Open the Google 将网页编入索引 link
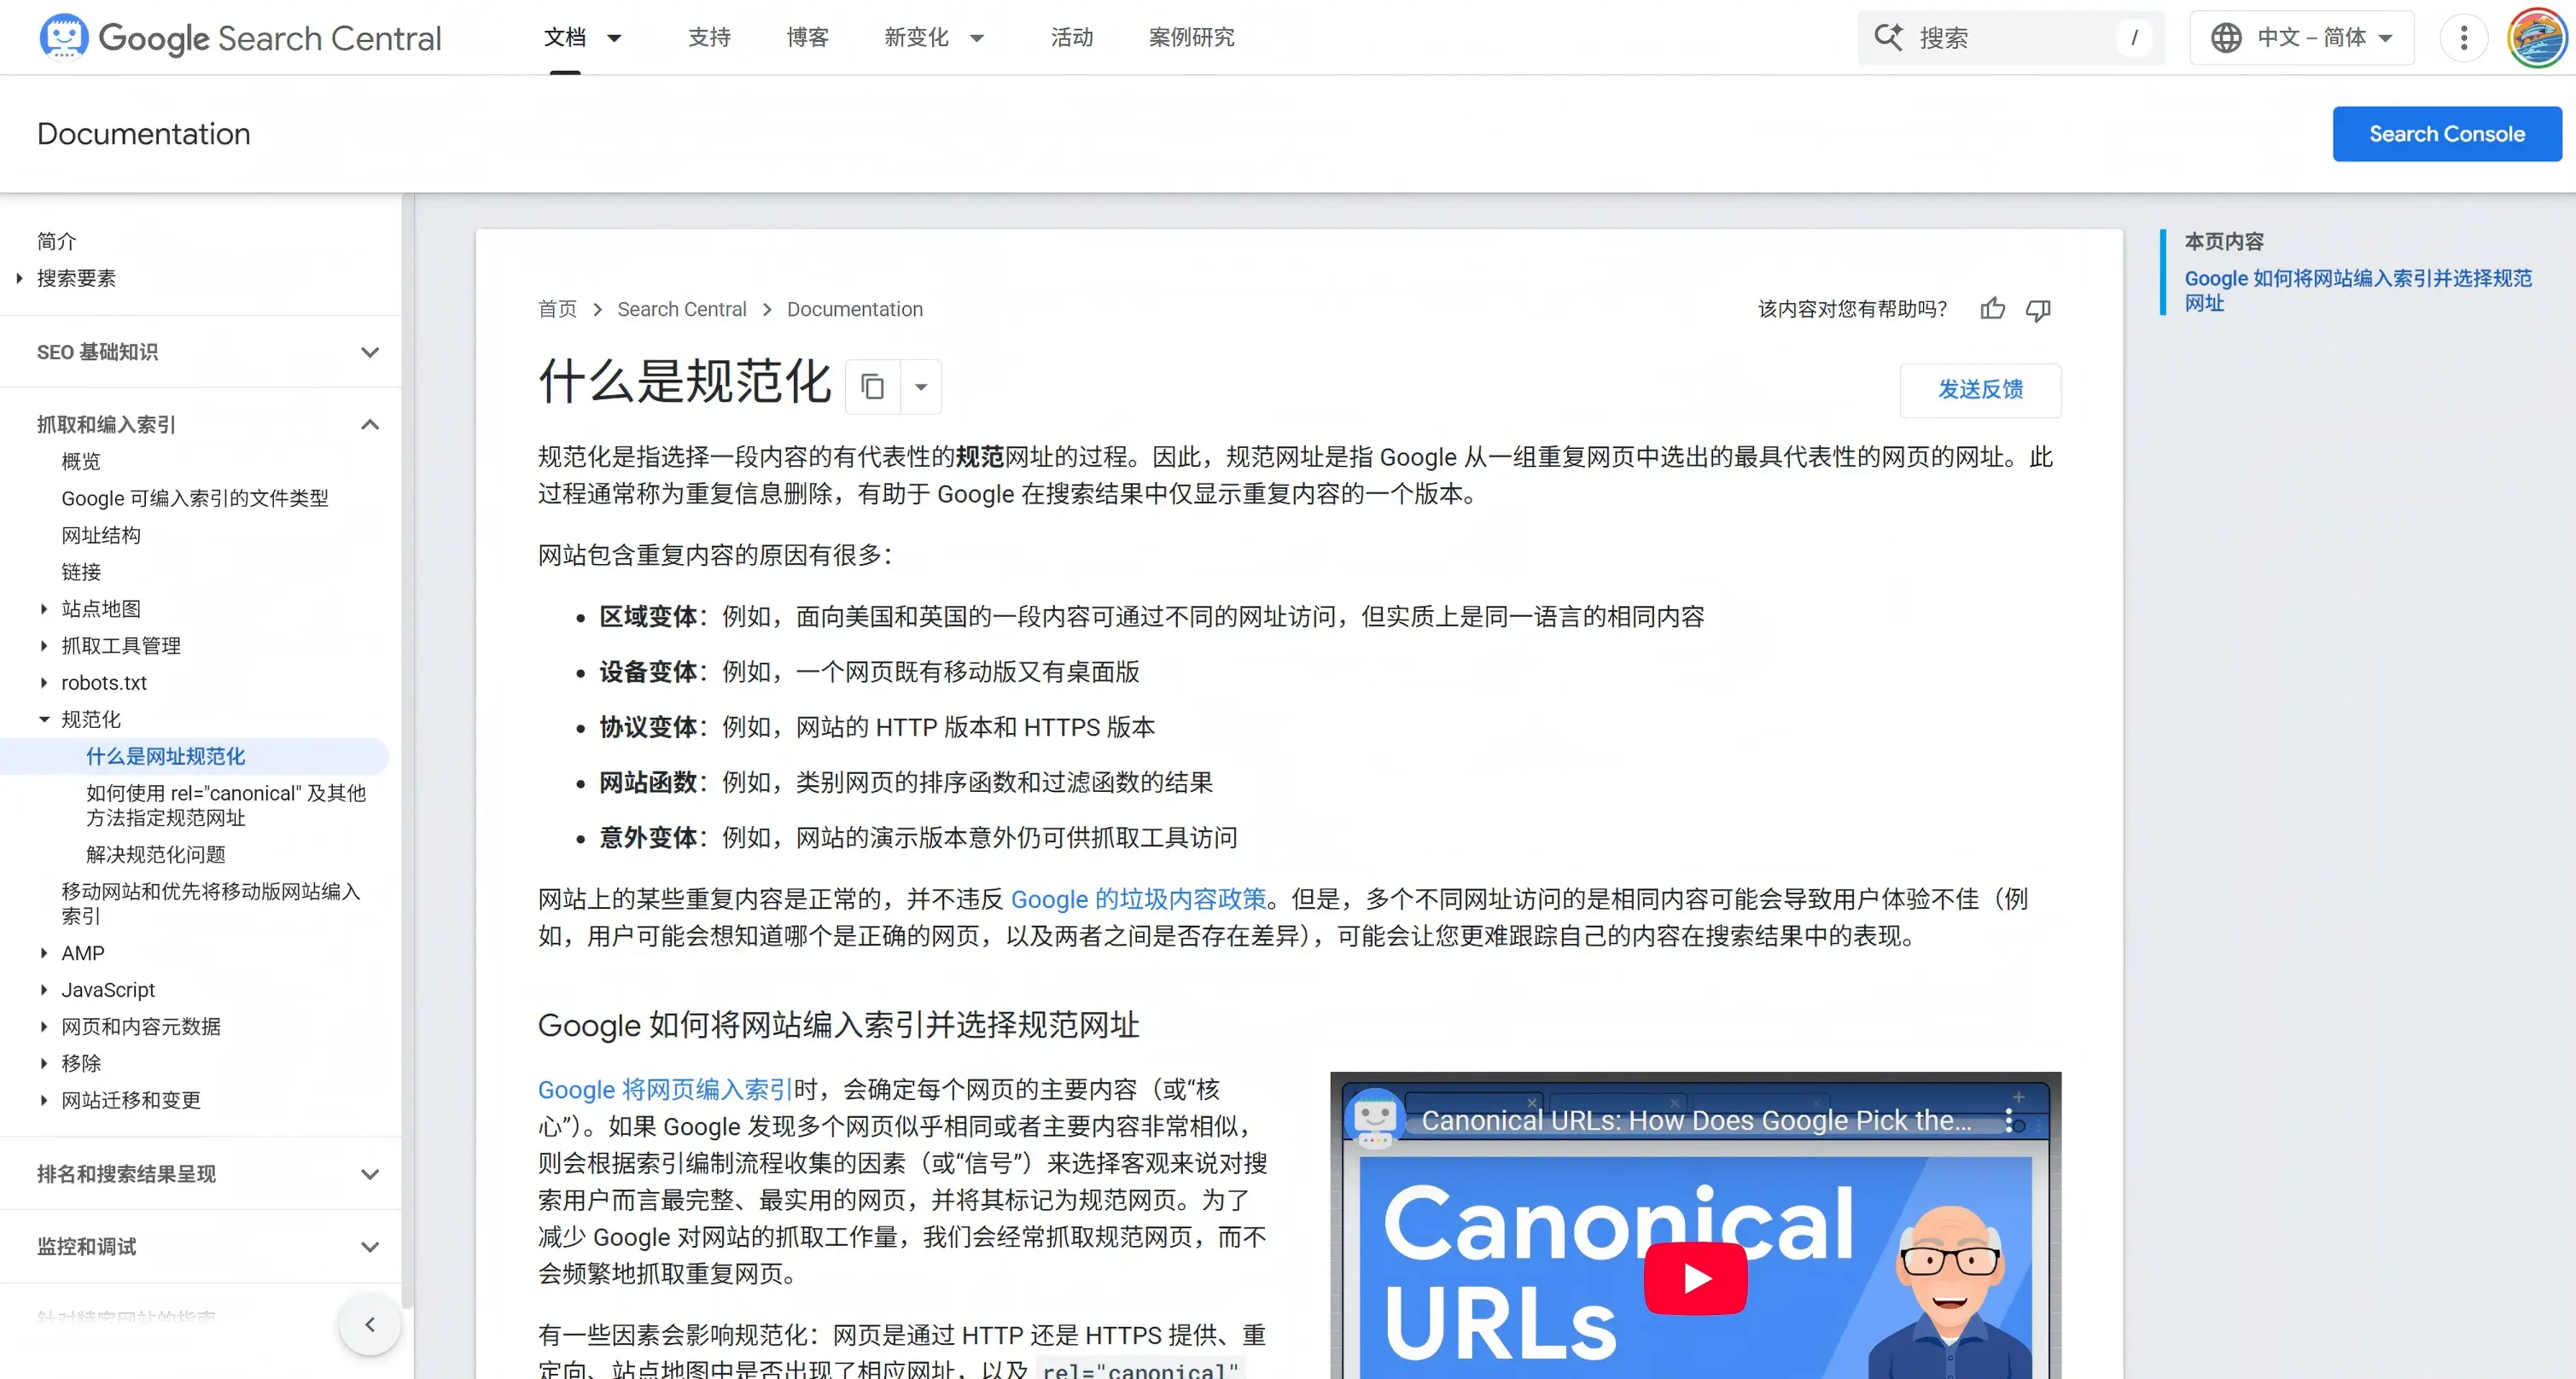Screen dimensions: 2576x1379 click(x=665, y=1090)
